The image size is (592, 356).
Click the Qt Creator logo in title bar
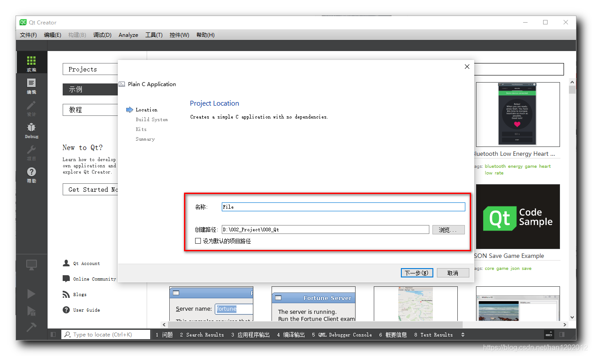(x=23, y=22)
